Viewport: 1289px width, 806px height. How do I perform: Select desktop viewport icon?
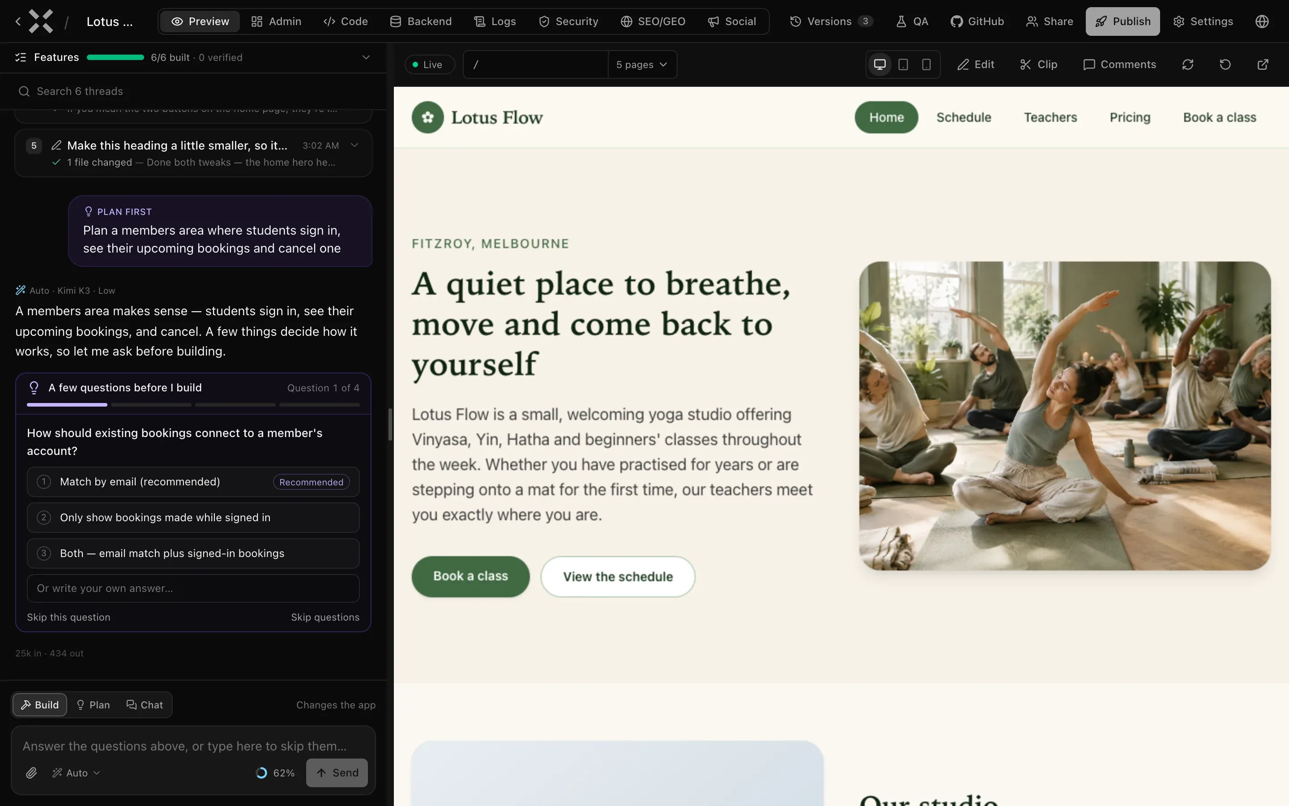880,64
